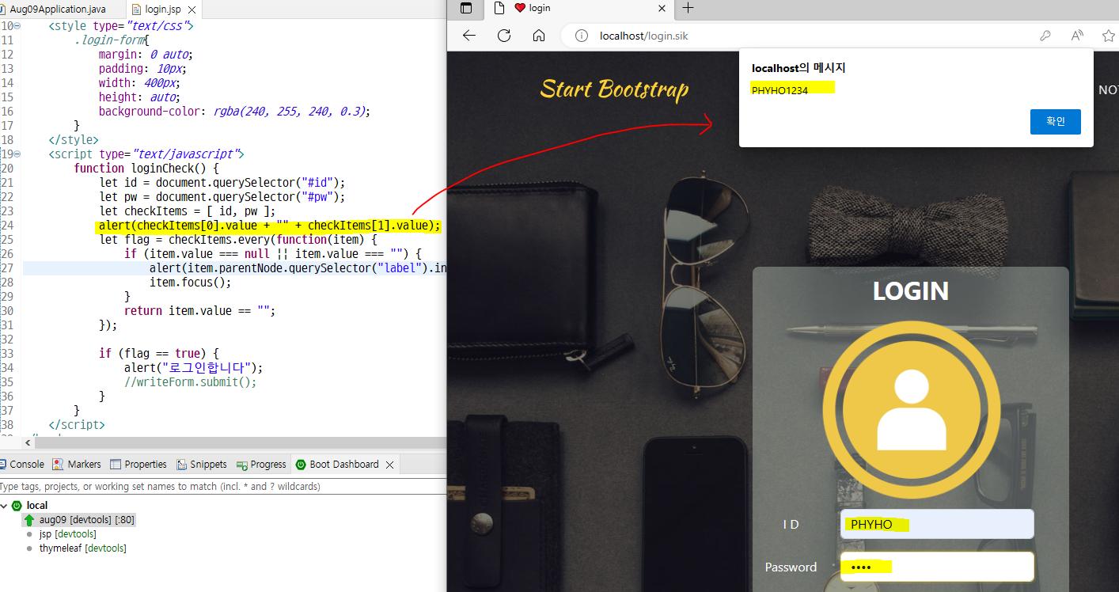The height and width of the screenshot is (592, 1119).
Task: Click the item.focus(); line
Action: pyautogui.click(x=190, y=283)
